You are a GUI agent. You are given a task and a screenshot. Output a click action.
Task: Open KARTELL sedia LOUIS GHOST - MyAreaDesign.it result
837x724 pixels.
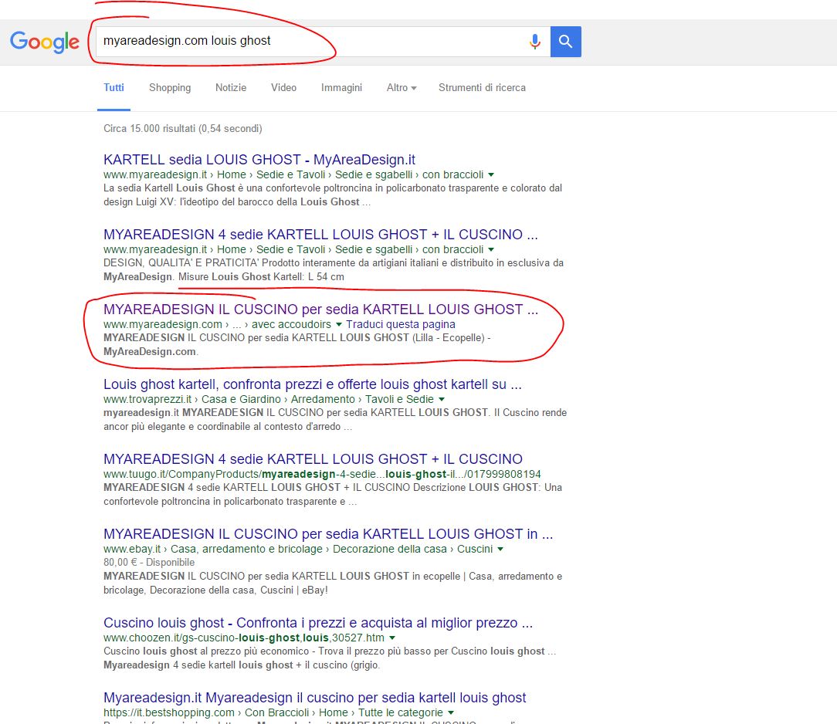[259, 160]
